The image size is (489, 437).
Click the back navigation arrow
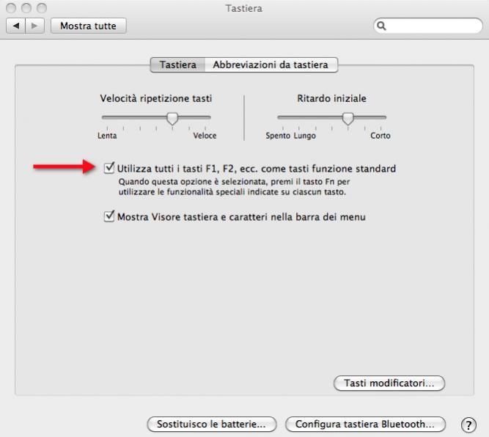14,26
